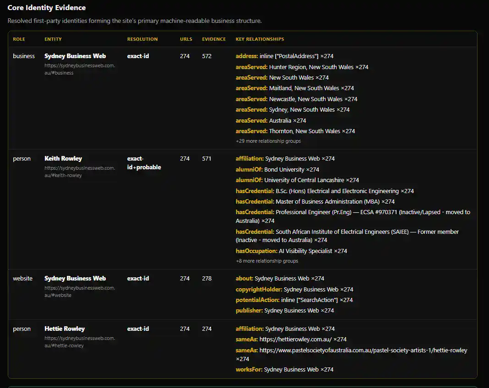
Task: Click hasCredential Master of Business Administration
Action: pos(315,202)
